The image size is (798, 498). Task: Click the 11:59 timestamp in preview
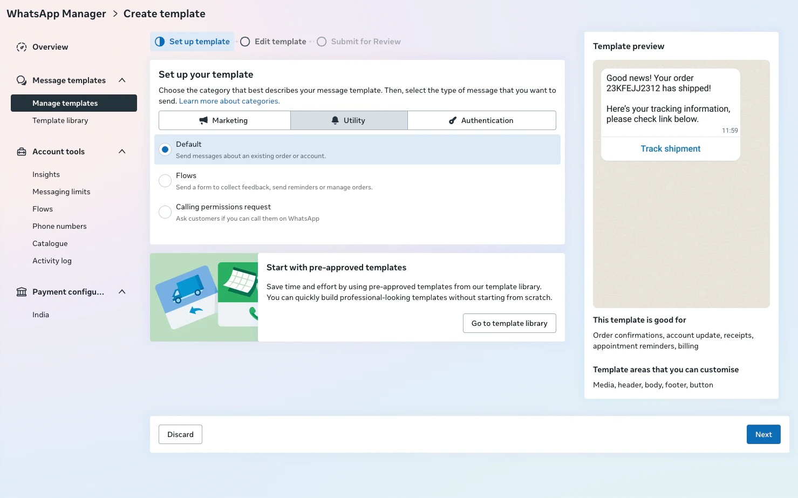(730, 131)
